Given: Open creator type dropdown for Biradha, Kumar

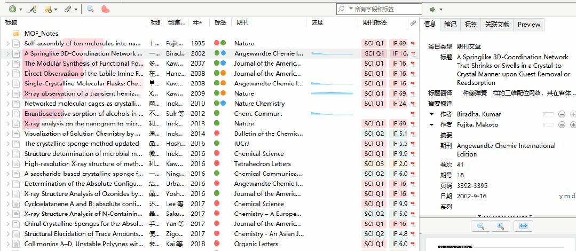Looking at the screenshot, I should pyautogui.click(x=432, y=114).
